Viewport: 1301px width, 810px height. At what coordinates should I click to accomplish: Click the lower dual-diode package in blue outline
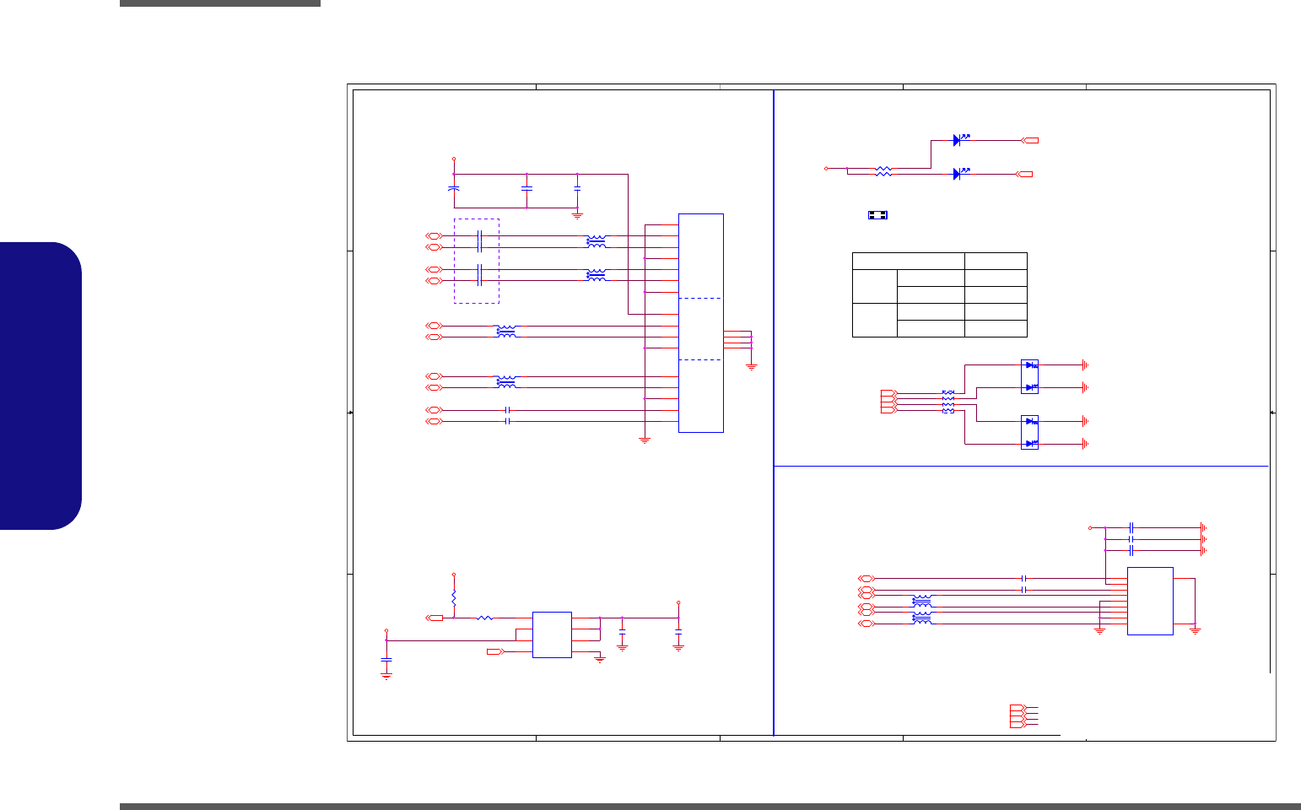(x=1029, y=432)
